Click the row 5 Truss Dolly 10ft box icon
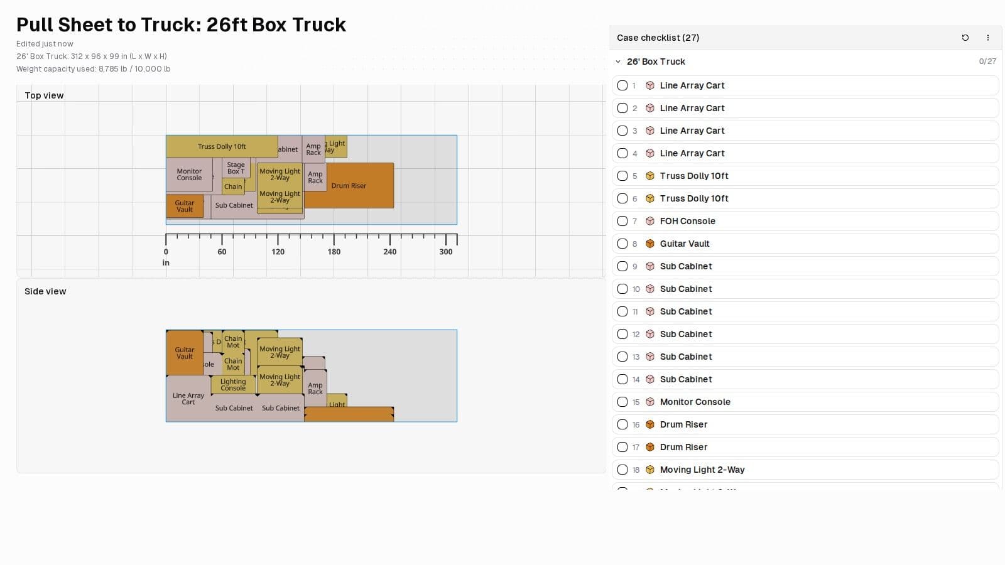This screenshot has height=565, width=1005. pyautogui.click(x=650, y=176)
